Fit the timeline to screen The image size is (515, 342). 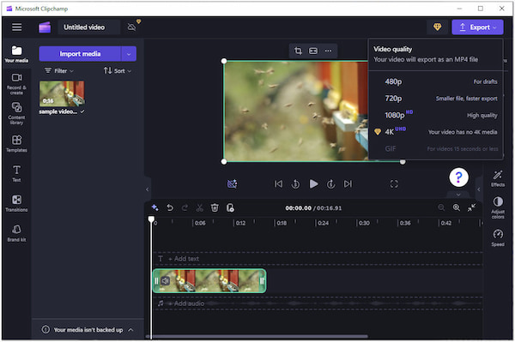(471, 207)
